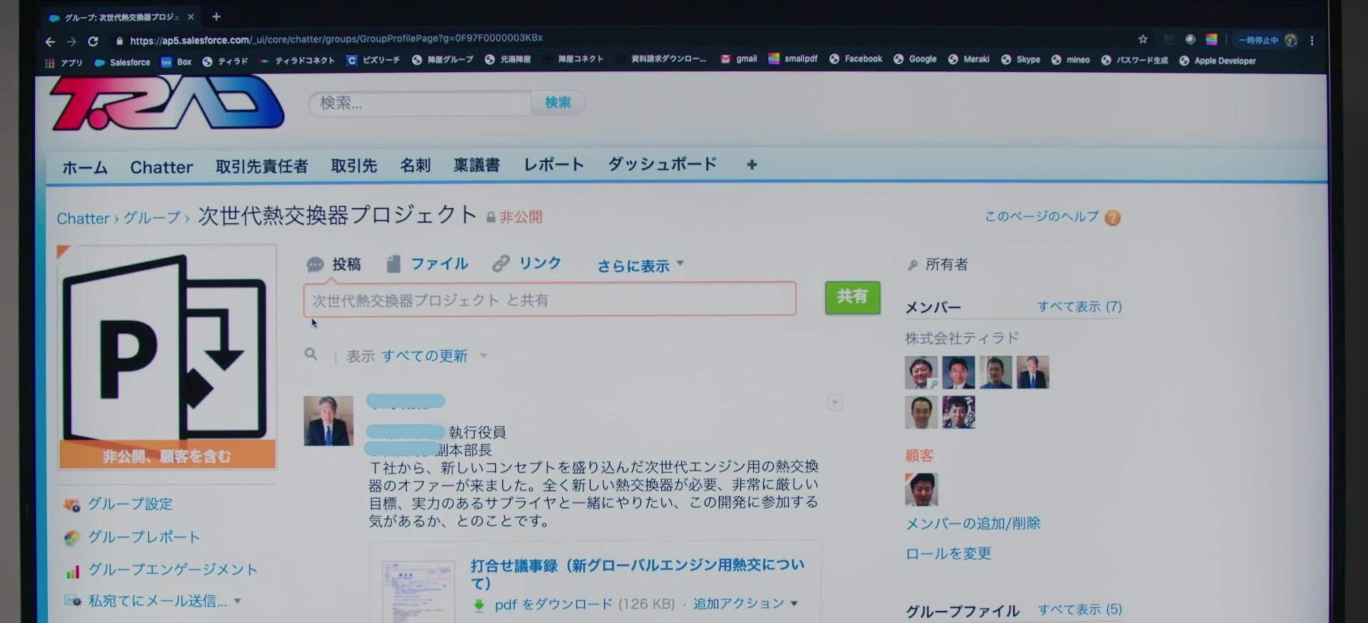The height and width of the screenshot is (623, 1368).
Task: Click the post author's profile photo
Action: (x=328, y=421)
